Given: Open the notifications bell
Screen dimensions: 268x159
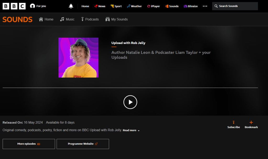Looking at the screenshot, I should pos(71,6).
